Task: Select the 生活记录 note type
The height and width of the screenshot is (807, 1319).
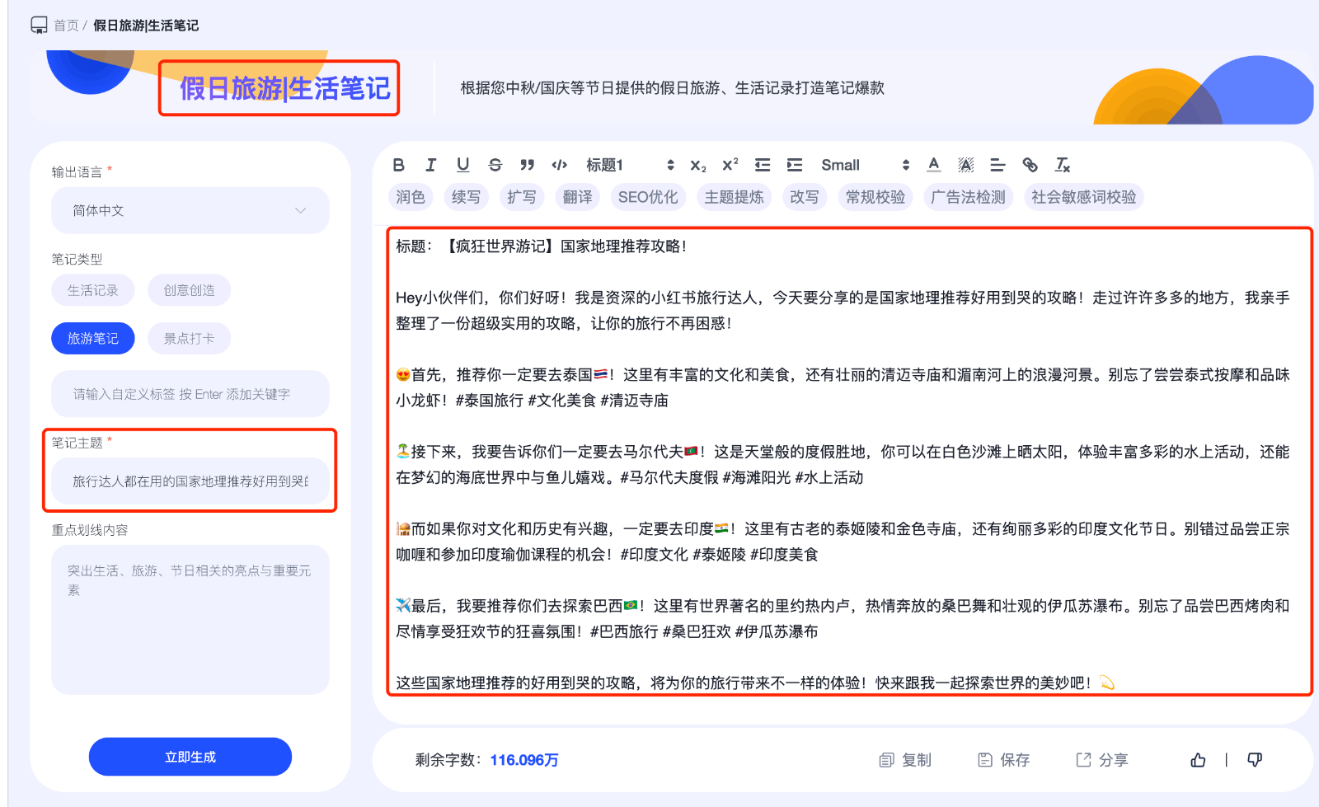Action: coord(92,289)
